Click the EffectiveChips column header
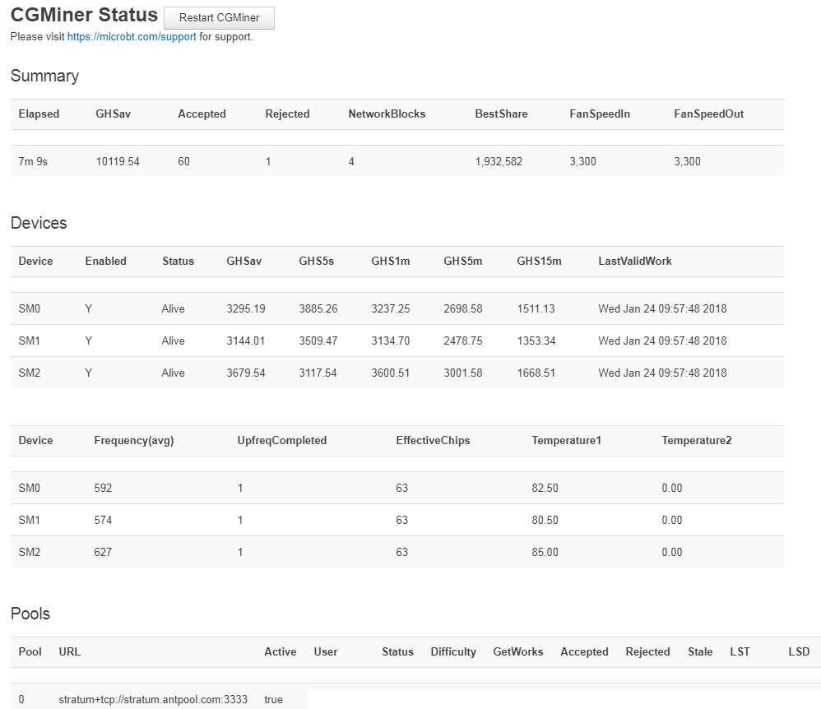The height and width of the screenshot is (709, 821). [x=433, y=440]
